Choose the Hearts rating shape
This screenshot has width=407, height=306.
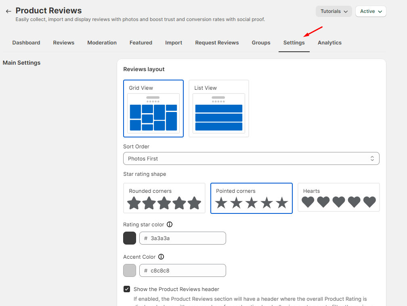pos(338,197)
